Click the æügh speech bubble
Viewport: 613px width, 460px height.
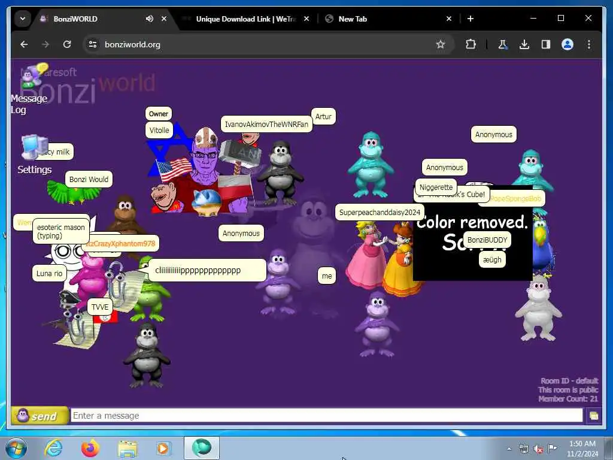(492, 260)
